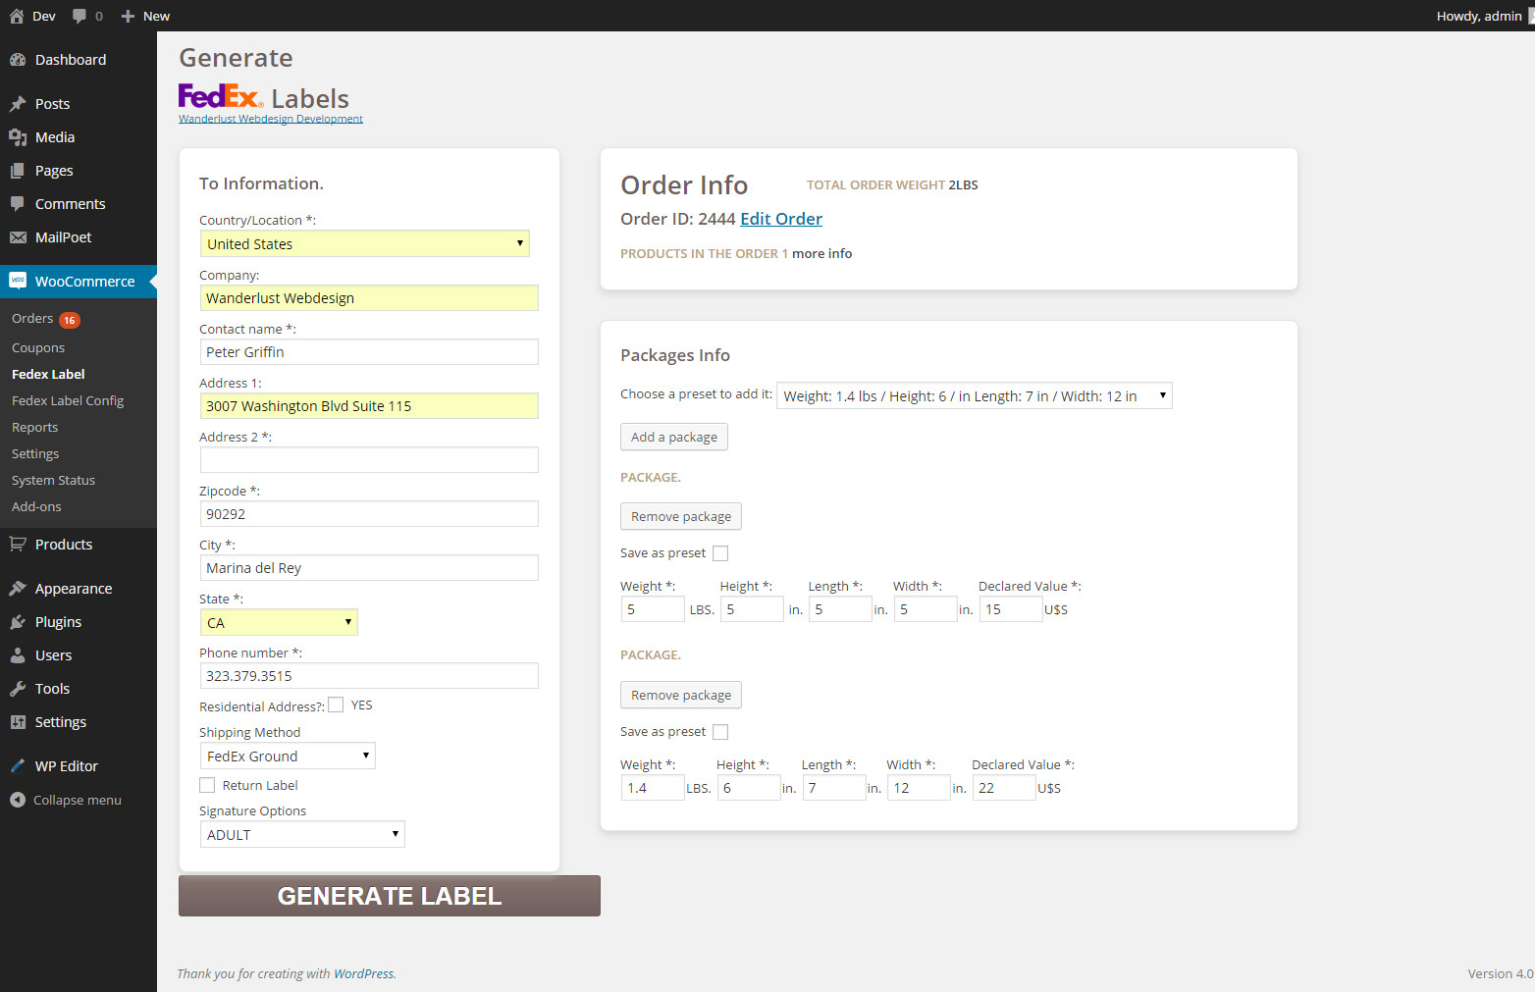
Task: Click the Users person icon
Action: tap(18, 655)
